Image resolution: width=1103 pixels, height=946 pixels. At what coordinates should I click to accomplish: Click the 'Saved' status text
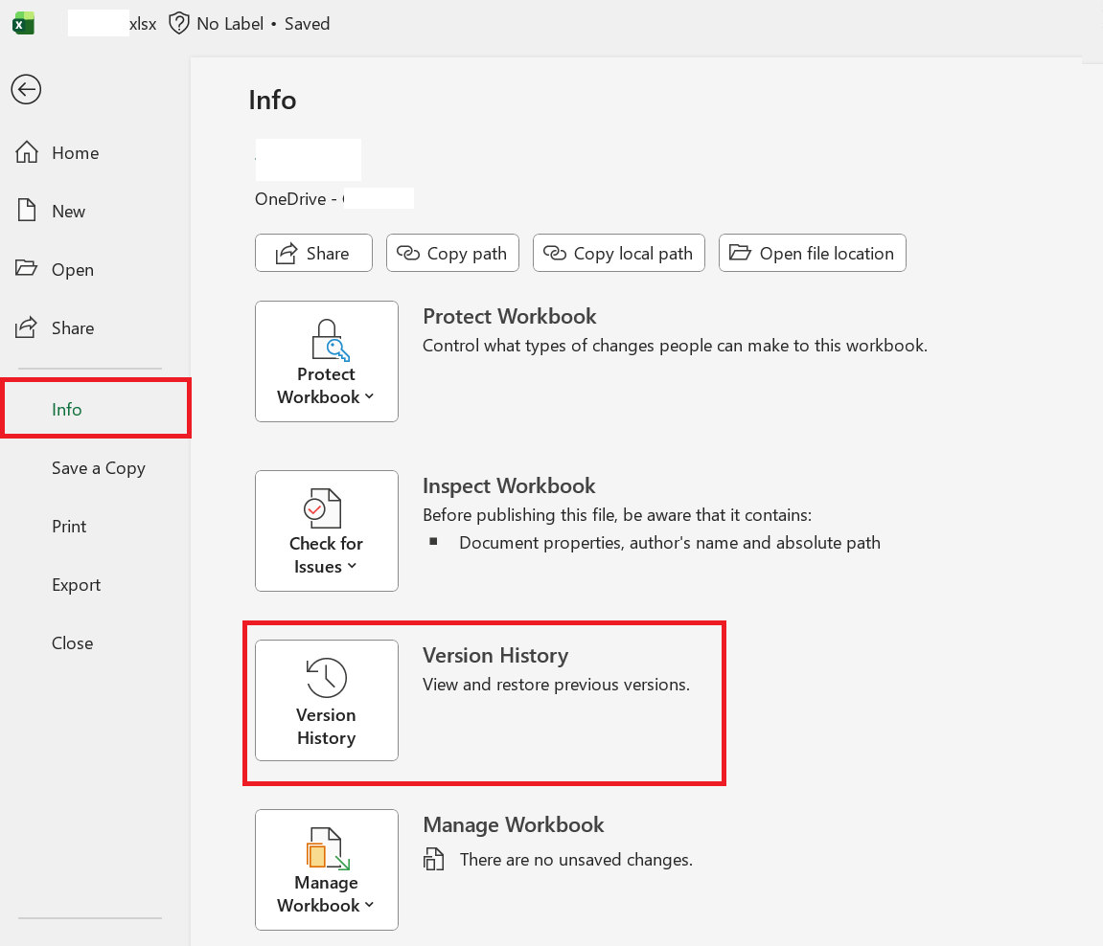[307, 24]
